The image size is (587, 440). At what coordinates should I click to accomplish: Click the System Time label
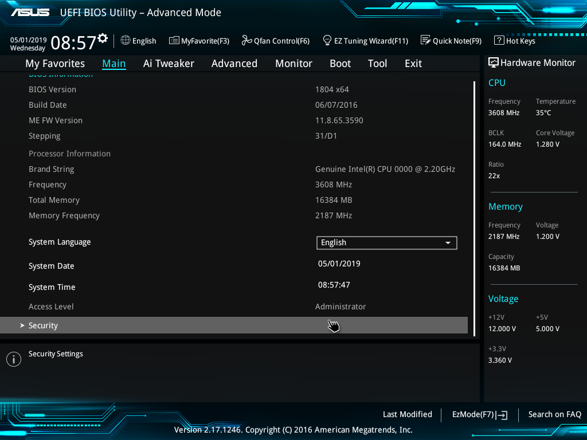click(x=52, y=288)
